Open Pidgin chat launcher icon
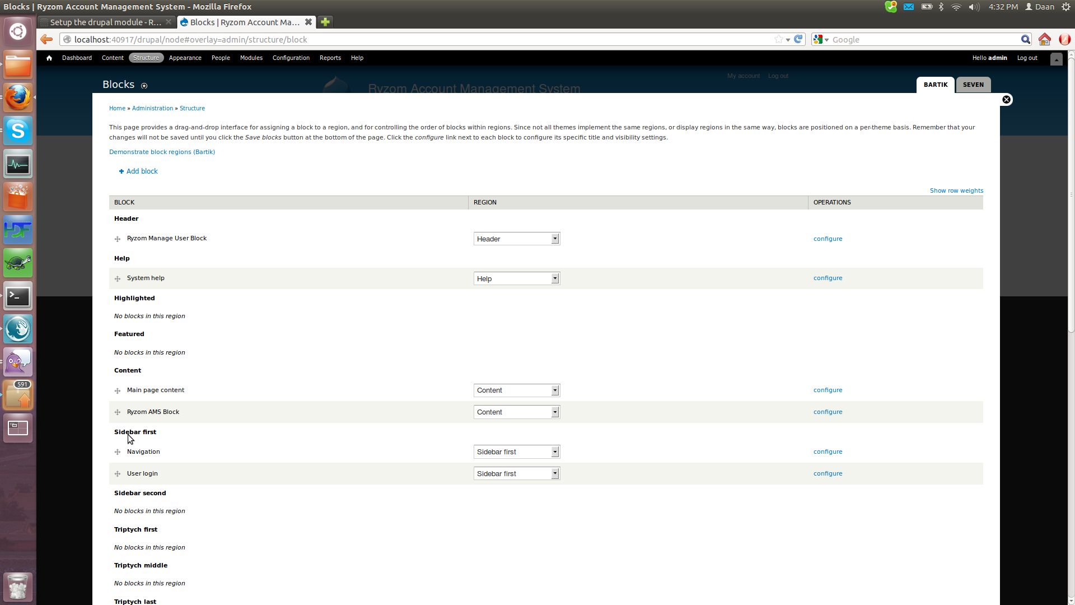 pos(18,362)
